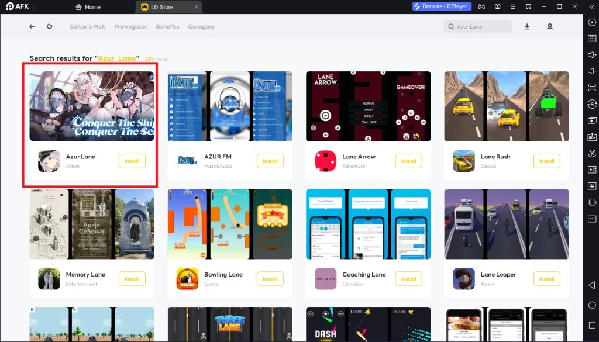
Task: Click the back arrow in LD Store
Action: (x=32, y=27)
